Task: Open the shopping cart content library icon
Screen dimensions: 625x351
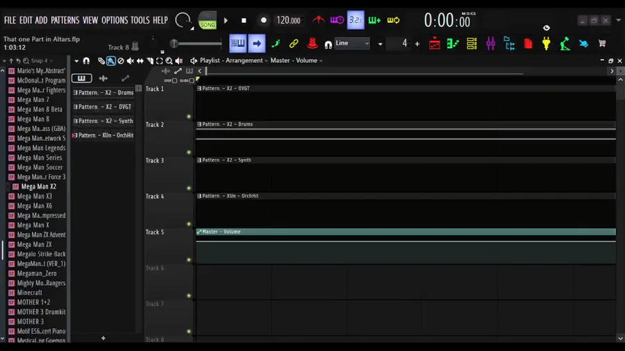Action: click(602, 43)
